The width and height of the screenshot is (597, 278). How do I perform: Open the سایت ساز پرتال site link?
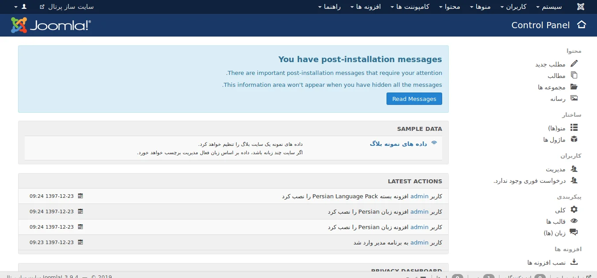tap(67, 7)
